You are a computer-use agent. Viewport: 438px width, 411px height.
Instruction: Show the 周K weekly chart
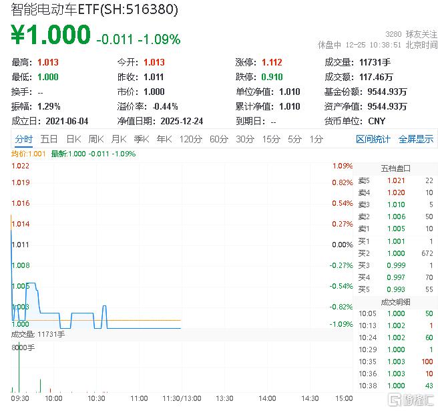(95, 139)
